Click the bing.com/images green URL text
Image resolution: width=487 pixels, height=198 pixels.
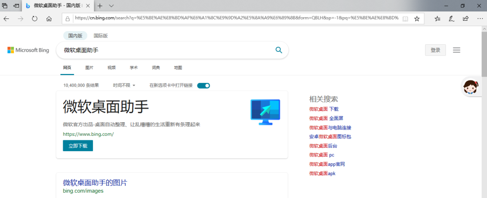[83, 191]
